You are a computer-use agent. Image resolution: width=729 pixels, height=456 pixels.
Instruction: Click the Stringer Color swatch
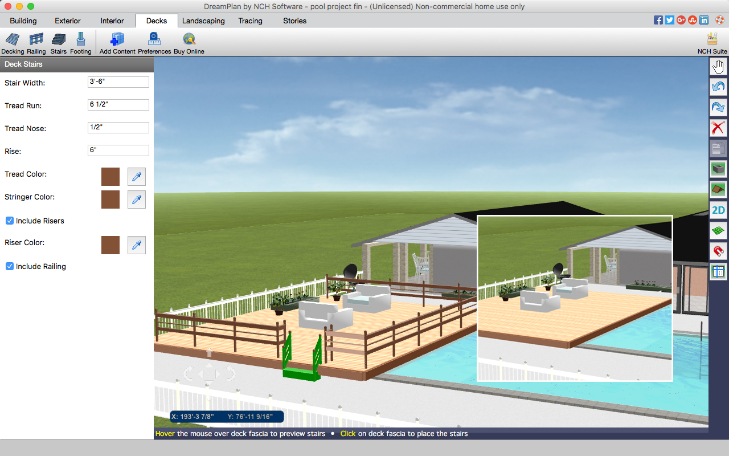pos(110,199)
